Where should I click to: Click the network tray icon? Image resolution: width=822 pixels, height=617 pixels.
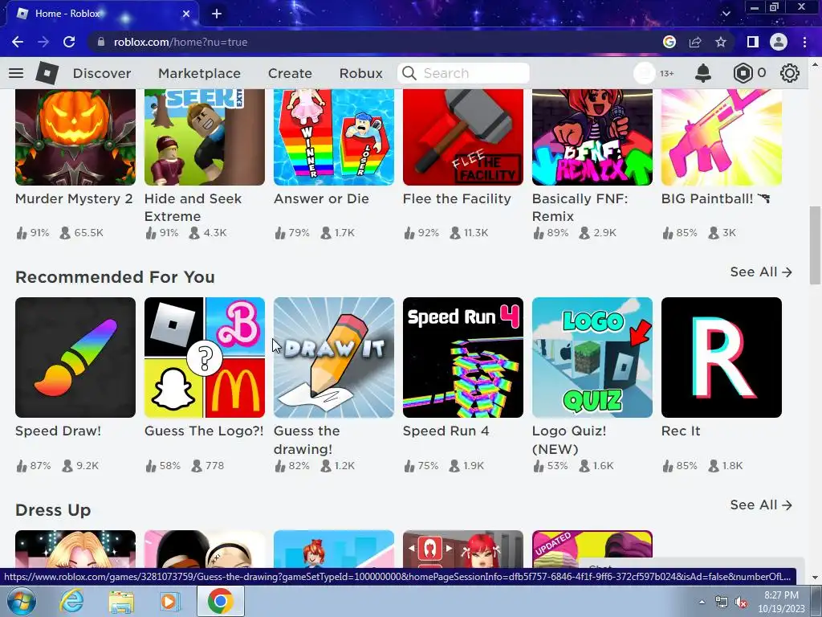pos(722,603)
